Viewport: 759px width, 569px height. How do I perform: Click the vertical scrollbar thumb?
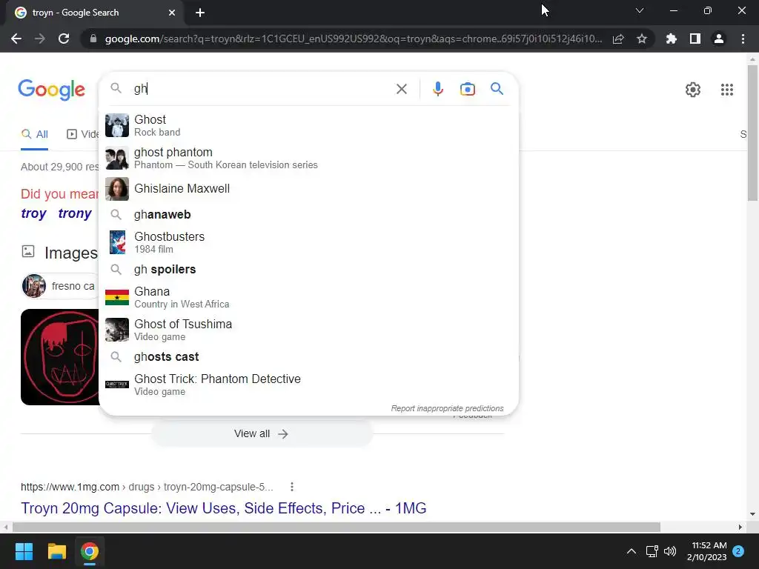tap(752, 133)
